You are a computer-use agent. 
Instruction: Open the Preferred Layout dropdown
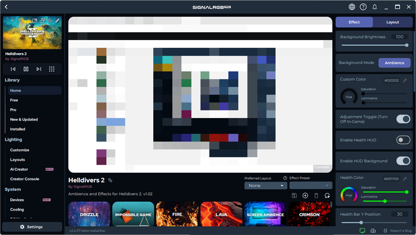[x=266, y=186]
